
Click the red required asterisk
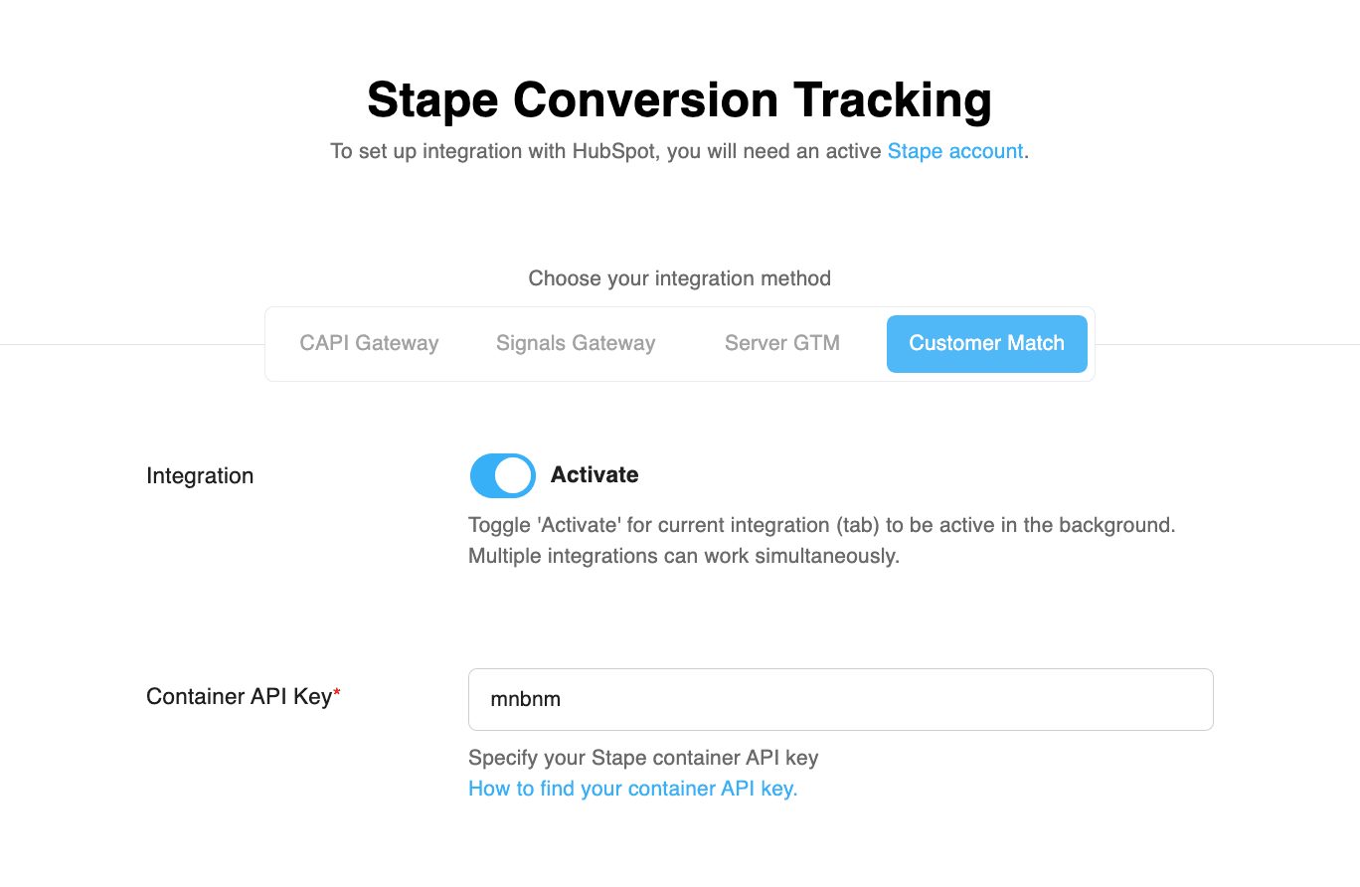coord(337,693)
